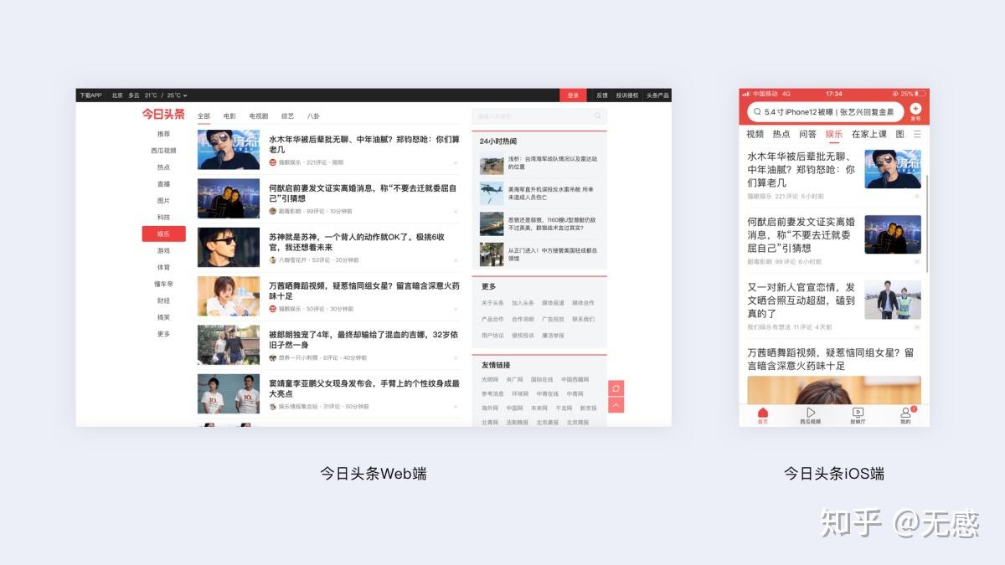Open 直播 in web left sidebar

(163, 184)
